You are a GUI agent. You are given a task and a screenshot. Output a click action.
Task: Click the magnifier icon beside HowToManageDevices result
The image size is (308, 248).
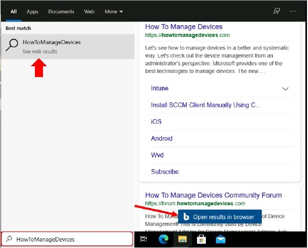(12, 46)
